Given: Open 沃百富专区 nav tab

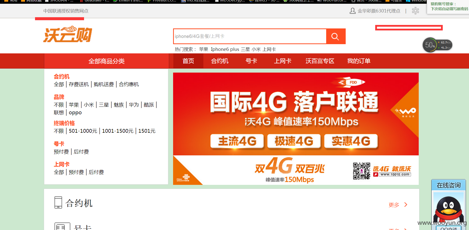Looking at the screenshot, I should pos(320,61).
